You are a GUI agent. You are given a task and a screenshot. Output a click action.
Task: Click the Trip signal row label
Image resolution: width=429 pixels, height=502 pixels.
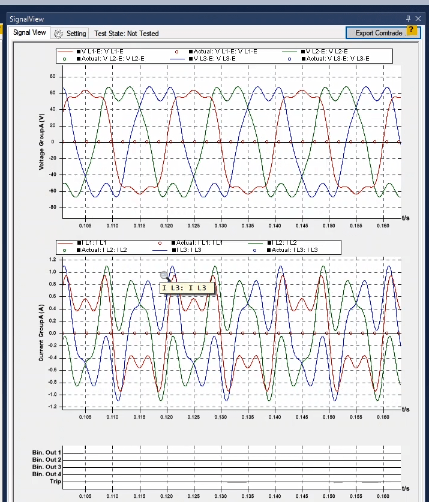click(x=55, y=482)
